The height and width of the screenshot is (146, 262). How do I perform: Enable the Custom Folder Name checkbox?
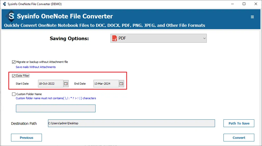pos(14,94)
